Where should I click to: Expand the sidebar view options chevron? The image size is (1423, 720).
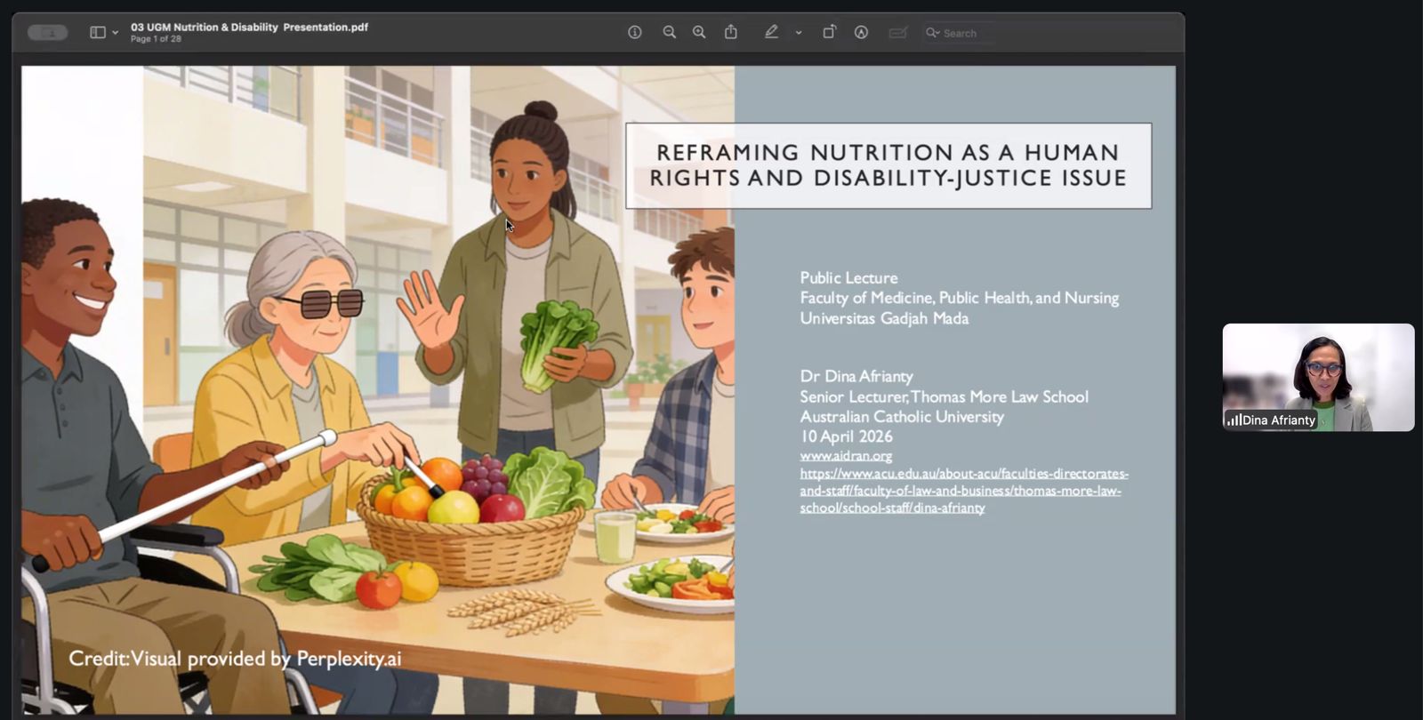pos(116,33)
